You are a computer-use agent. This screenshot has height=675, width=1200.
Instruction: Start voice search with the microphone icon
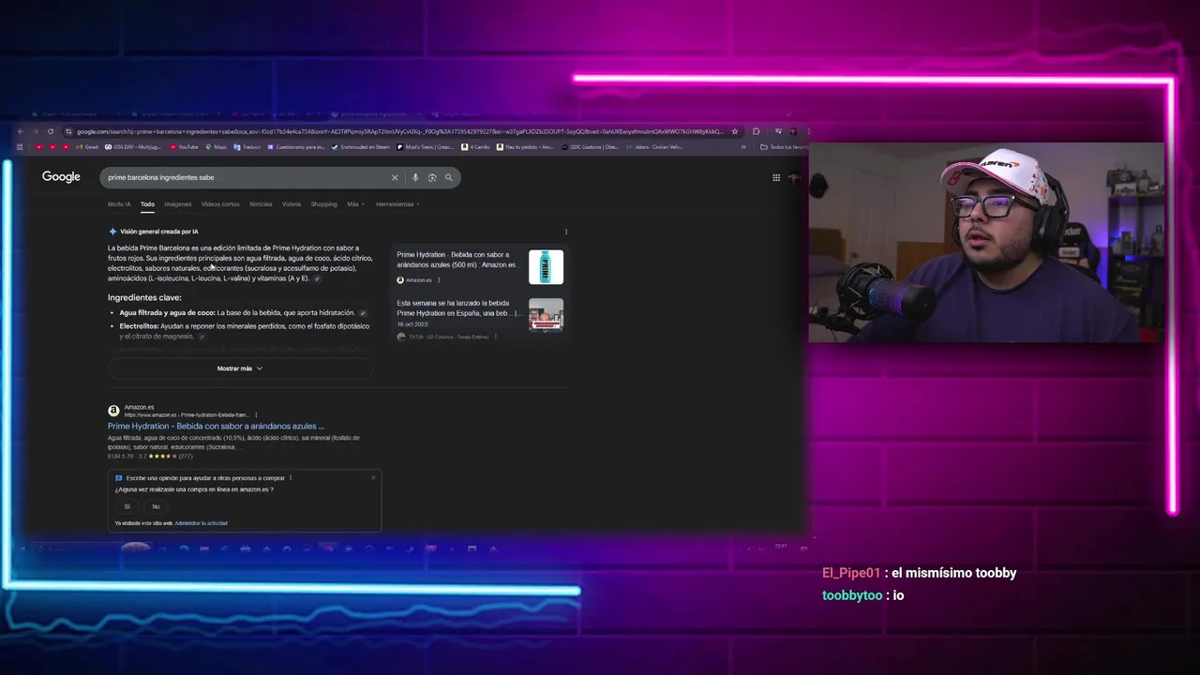point(415,177)
